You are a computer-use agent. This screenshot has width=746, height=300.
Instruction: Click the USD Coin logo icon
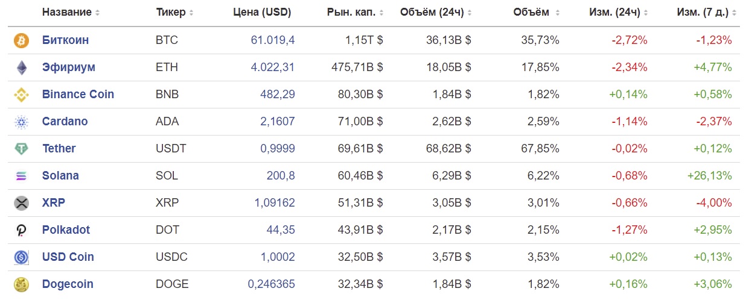click(x=21, y=257)
